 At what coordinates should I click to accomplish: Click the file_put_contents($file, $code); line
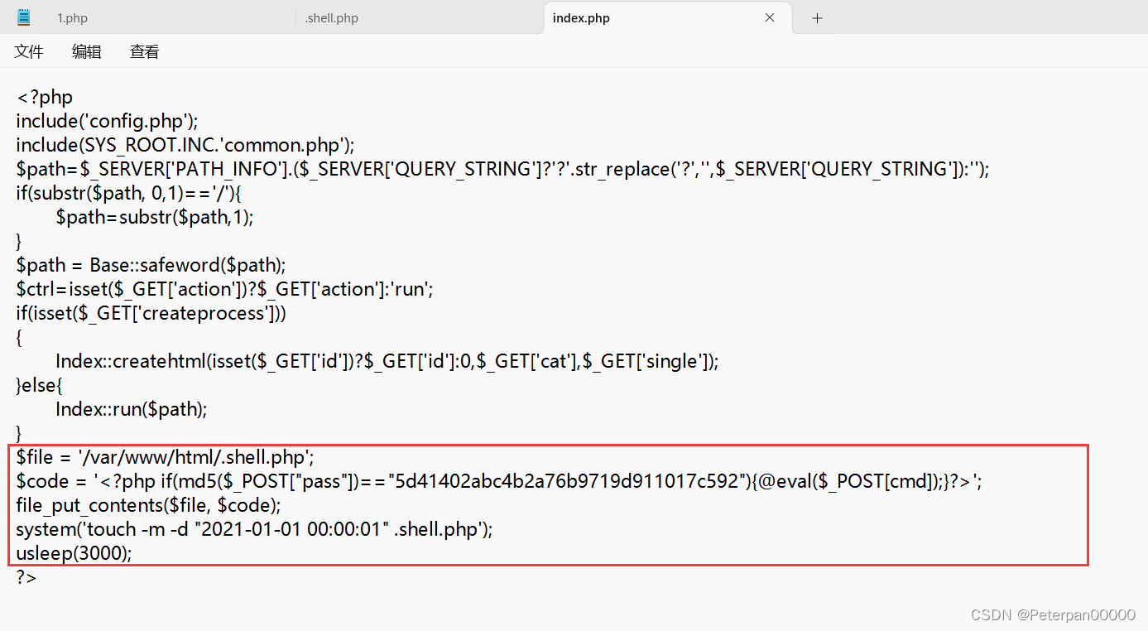(149, 505)
